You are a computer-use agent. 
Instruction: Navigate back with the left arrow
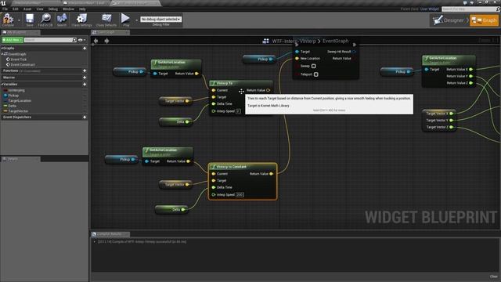click(x=96, y=41)
